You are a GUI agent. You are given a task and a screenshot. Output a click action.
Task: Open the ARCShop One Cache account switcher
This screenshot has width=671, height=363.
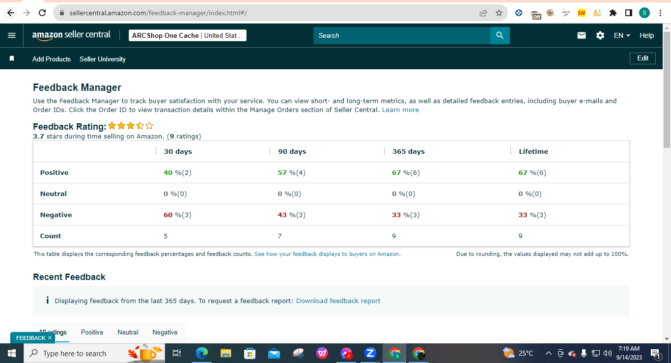click(188, 35)
